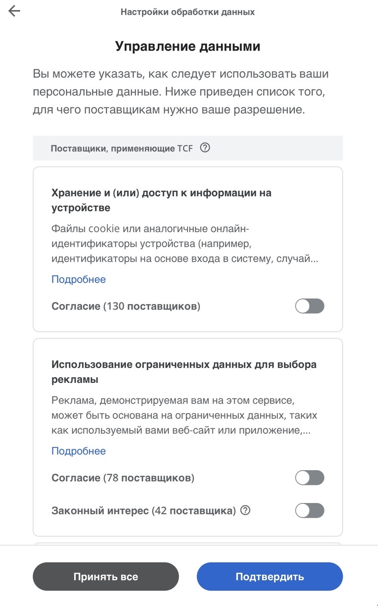Click the Хранение и (или) доступ heading

[x=161, y=200]
